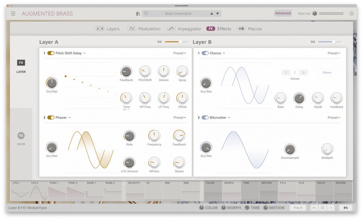Toggle the Pitch Shift Delay effect off

(x=51, y=53)
